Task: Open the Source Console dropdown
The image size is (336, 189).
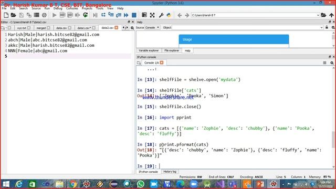Action: (152, 27)
